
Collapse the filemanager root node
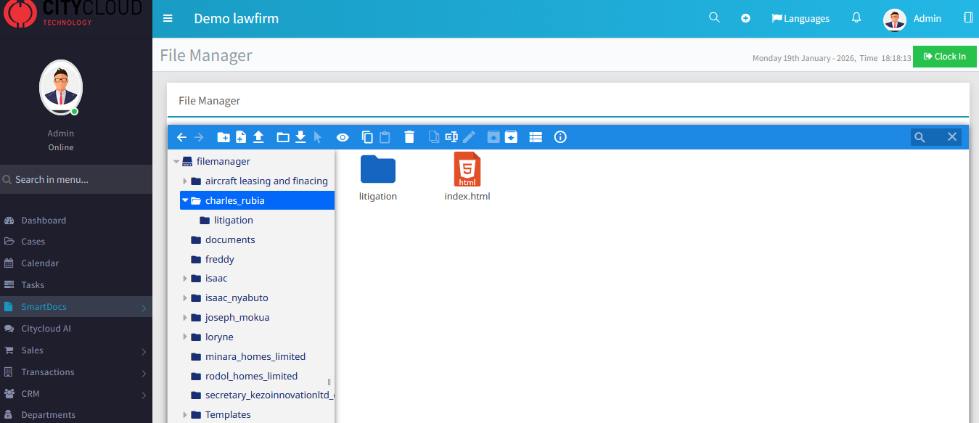pos(176,162)
